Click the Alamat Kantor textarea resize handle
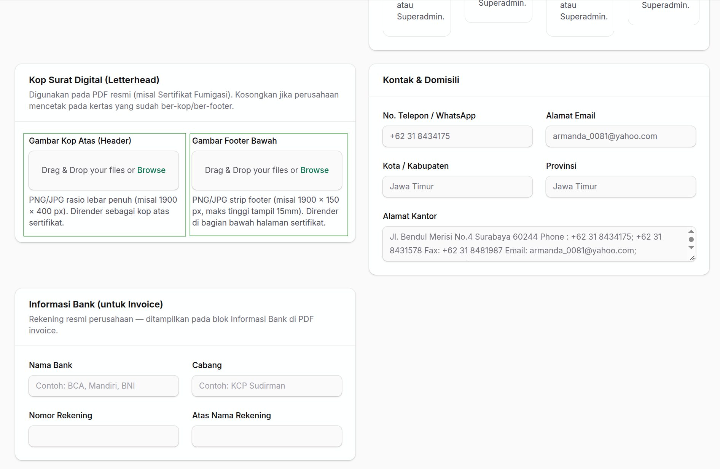Image resolution: width=720 pixels, height=469 pixels. pos(692,258)
